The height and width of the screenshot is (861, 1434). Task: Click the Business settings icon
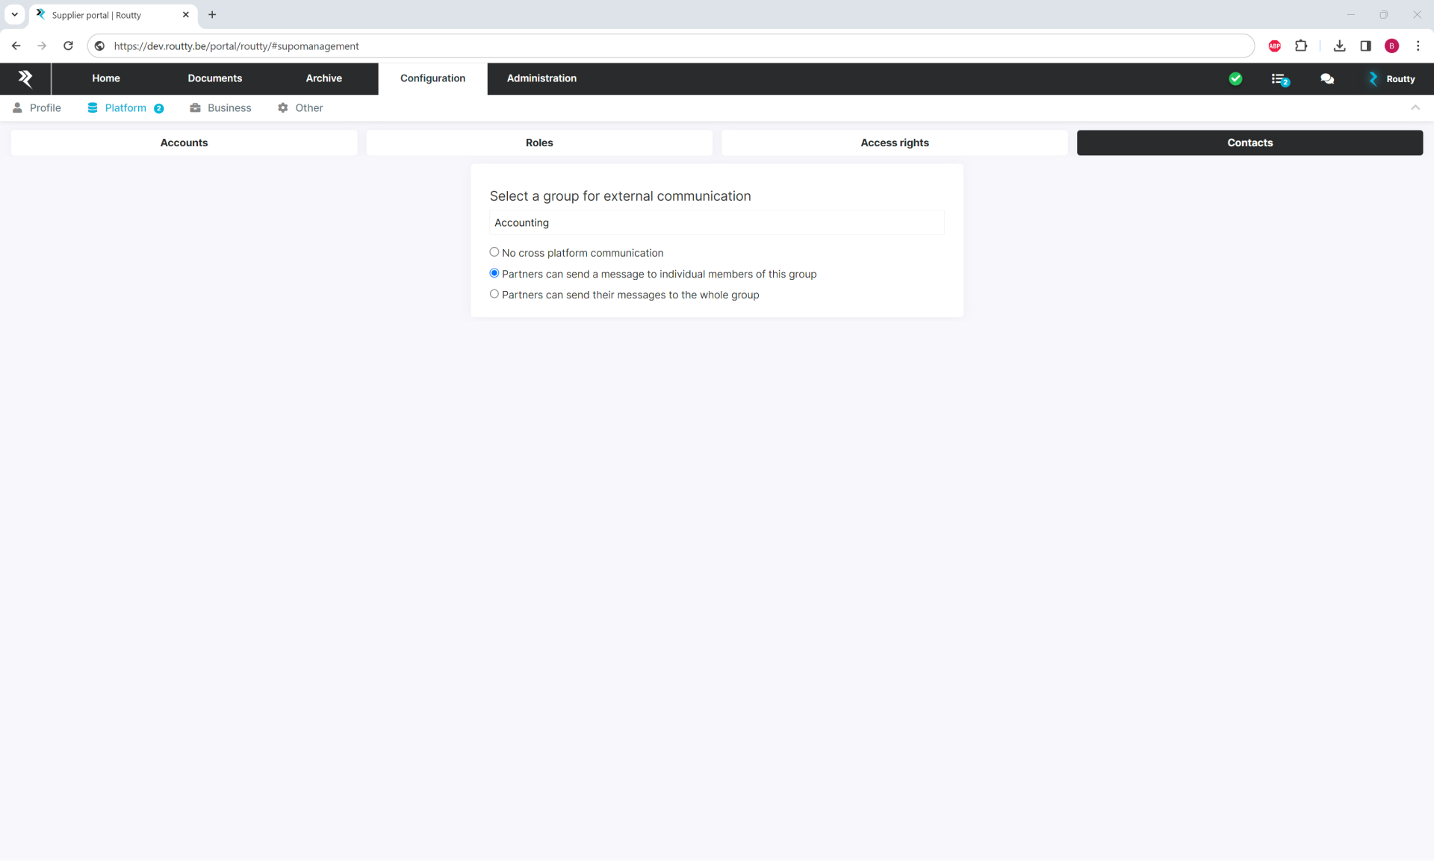tap(196, 107)
